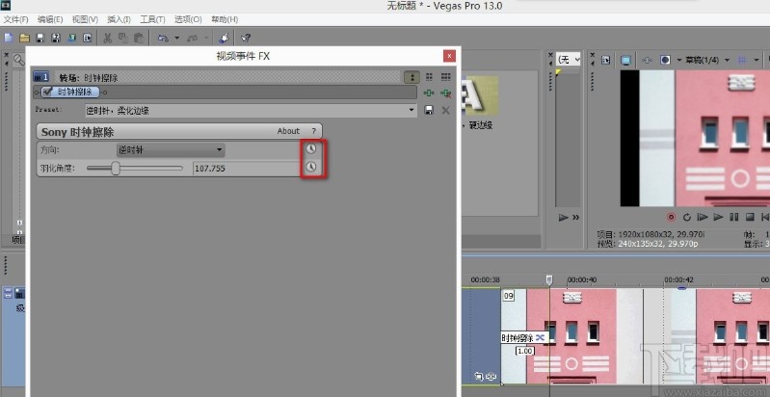Screen dimensions: 770x397
Task: Click the number 1 badge beside 转场
Action: [x=41, y=77]
